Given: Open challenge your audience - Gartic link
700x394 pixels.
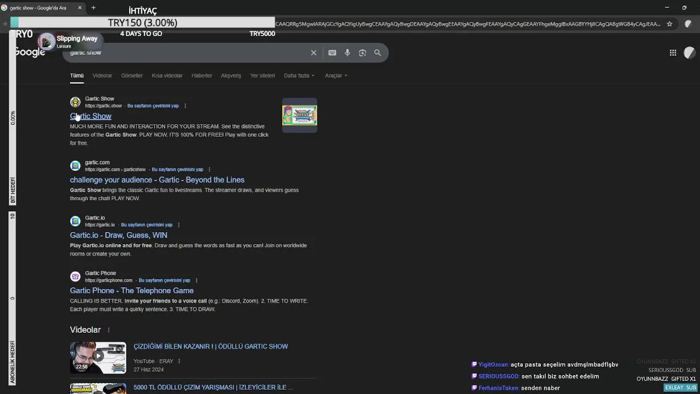Looking at the screenshot, I should tap(157, 180).
